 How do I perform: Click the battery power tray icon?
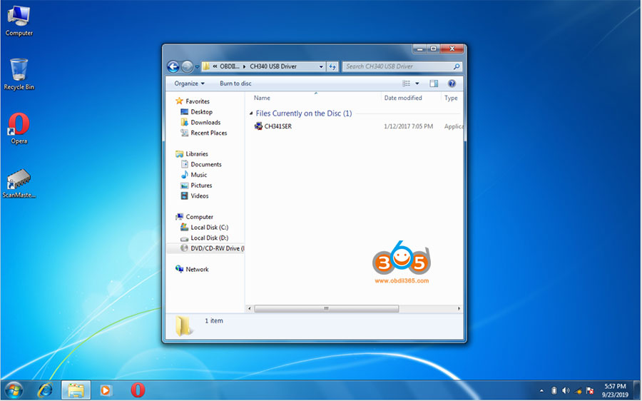point(554,391)
